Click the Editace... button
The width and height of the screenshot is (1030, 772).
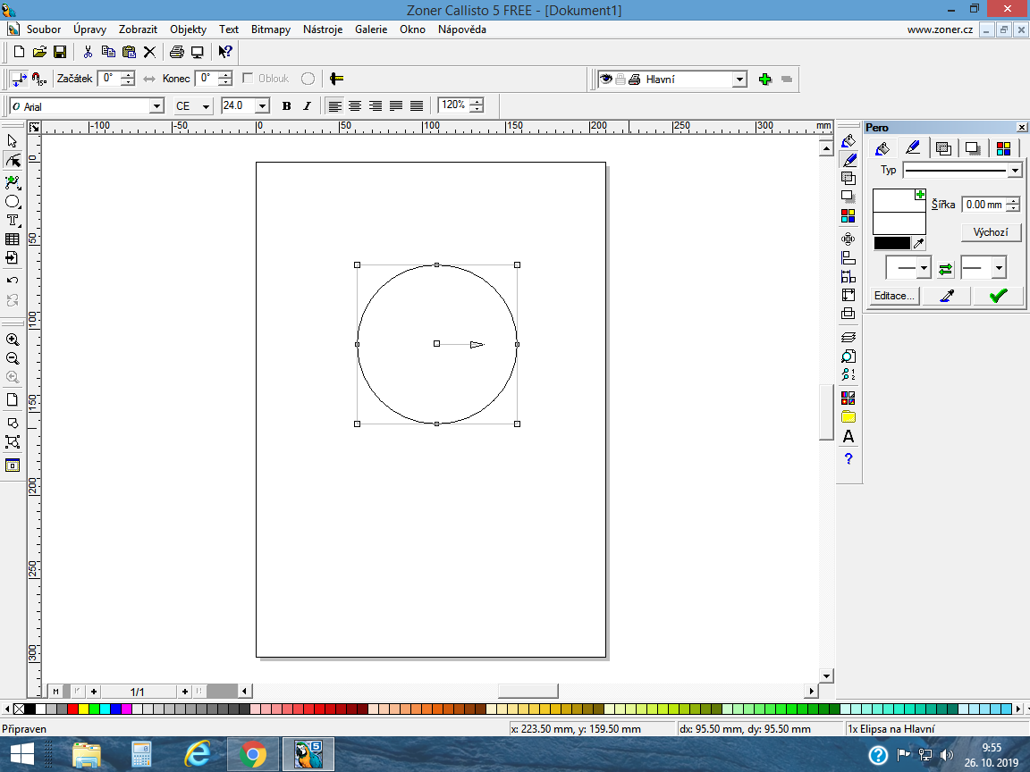[894, 296]
